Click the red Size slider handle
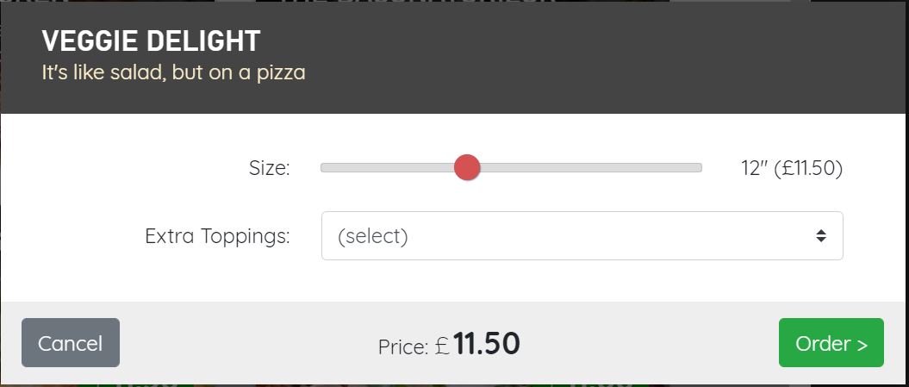909x387 pixels. point(467,167)
